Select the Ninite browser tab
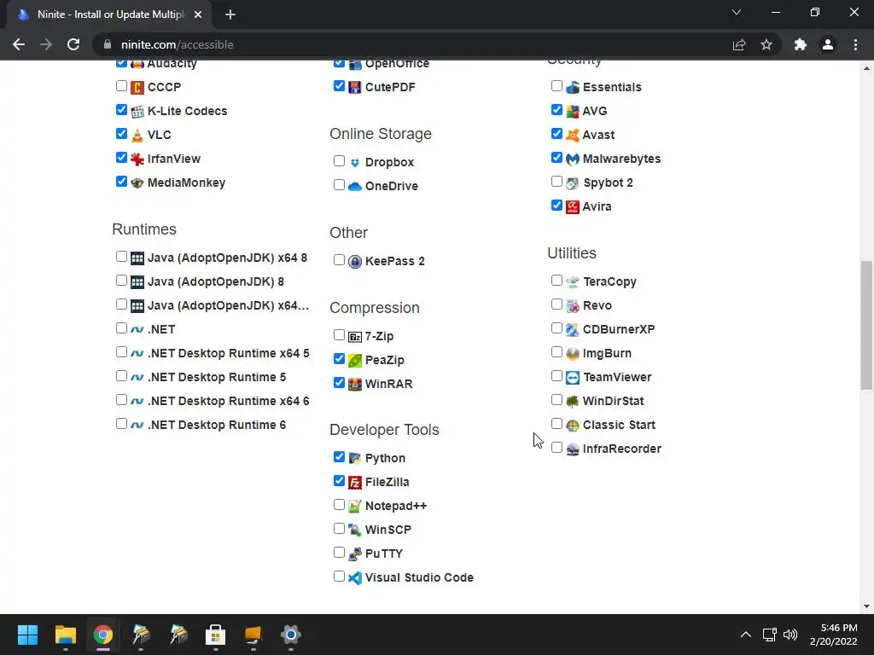 (x=110, y=14)
